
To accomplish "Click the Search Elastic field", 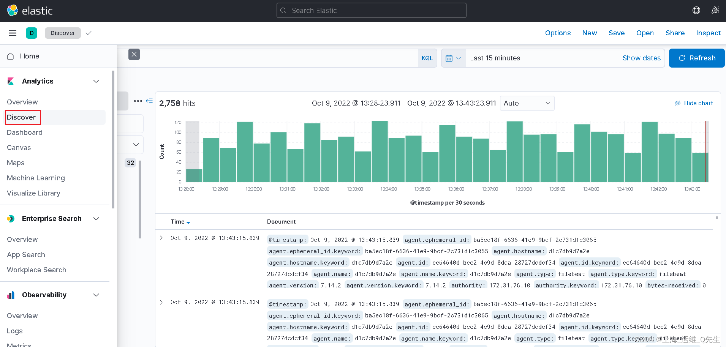I will [372, 11].
